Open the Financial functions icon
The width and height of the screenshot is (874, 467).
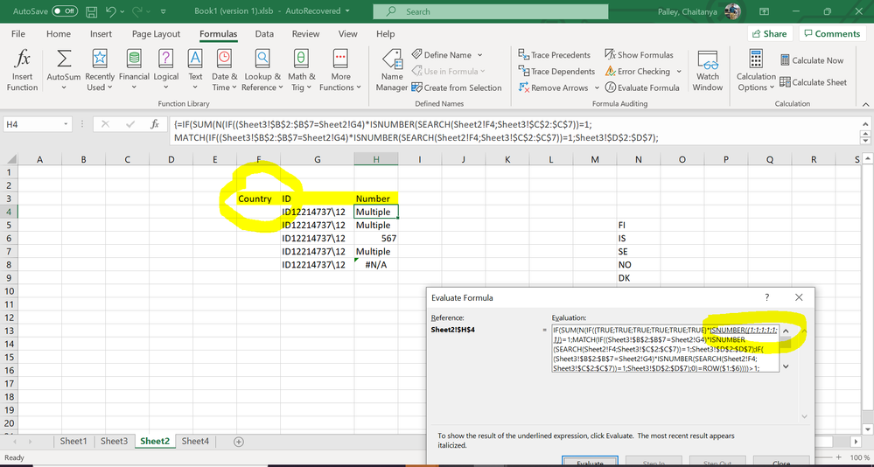point(134,70)
